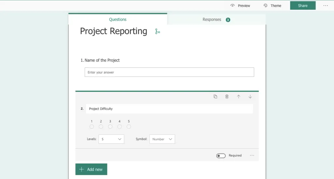Open more settings ellipsis next to Required
The width and height of the screenshot is (334, 179).
pos(252,156)
